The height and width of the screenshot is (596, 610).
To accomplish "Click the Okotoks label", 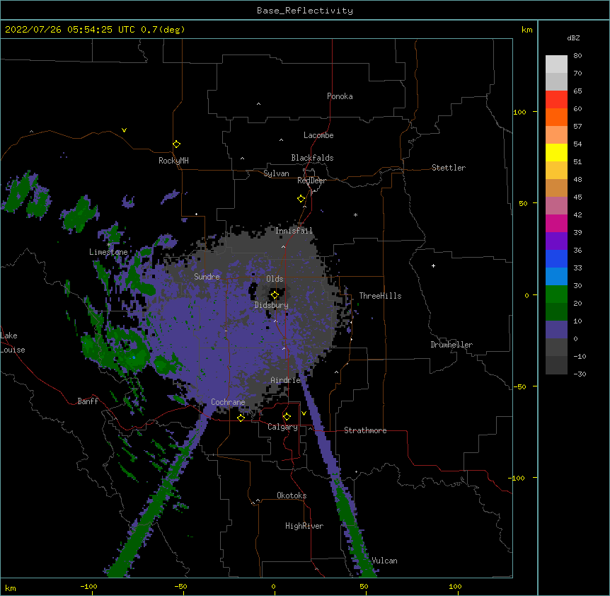I will pyautogui.click(x=292, y=495).
